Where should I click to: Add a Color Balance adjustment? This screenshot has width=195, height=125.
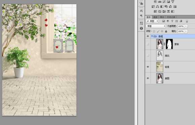pos(158,7)
